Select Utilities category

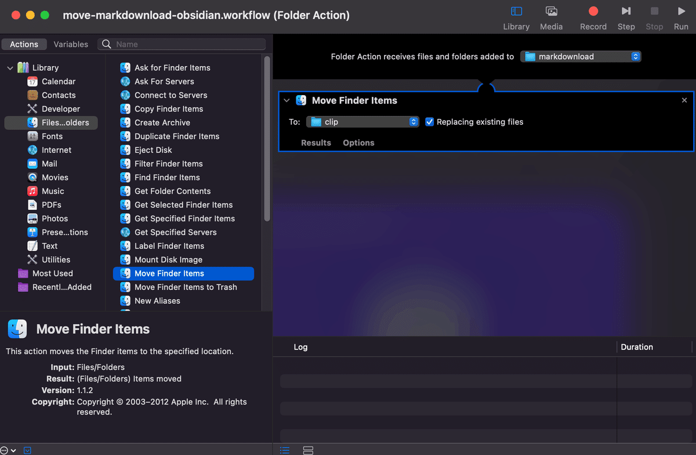click(x=56, y=260)
